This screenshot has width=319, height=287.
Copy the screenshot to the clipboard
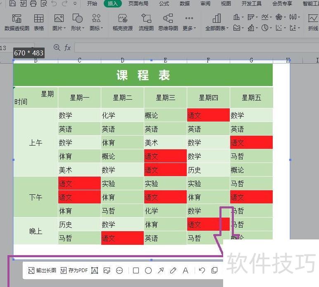(x=214, y=270)
